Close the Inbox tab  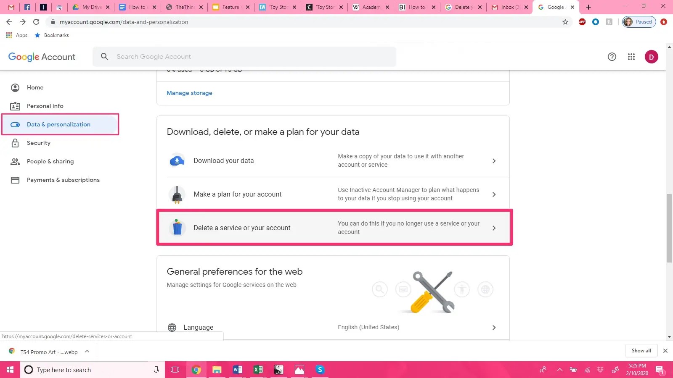[x=526, y=7]
